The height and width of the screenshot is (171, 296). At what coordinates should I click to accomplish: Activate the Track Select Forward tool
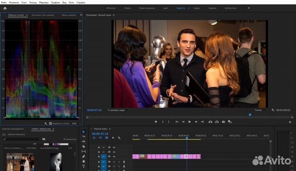pos(83,137)
